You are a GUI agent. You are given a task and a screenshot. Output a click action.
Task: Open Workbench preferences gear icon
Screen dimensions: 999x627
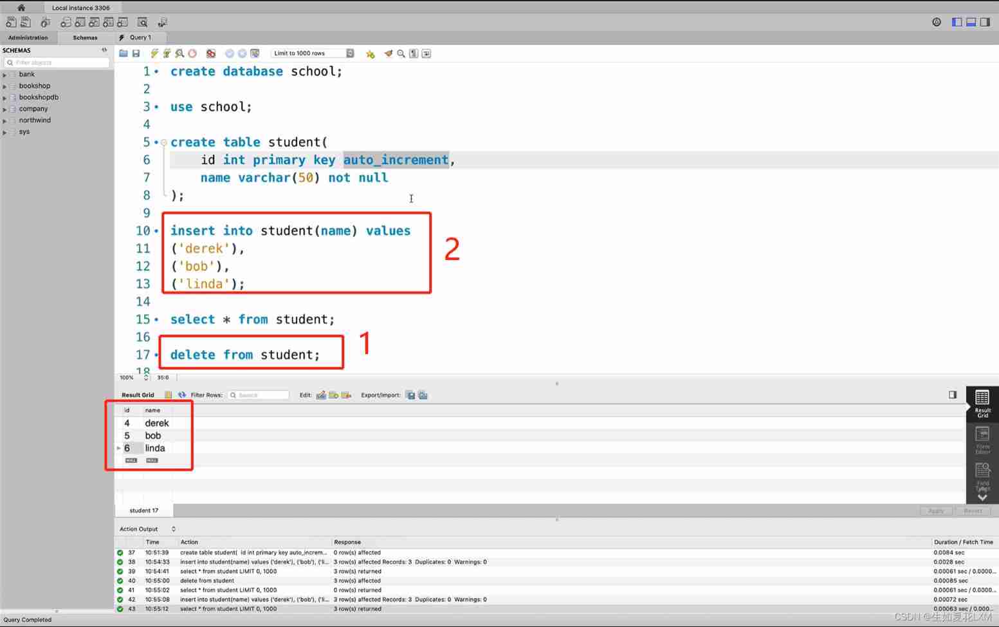(937, 22)
